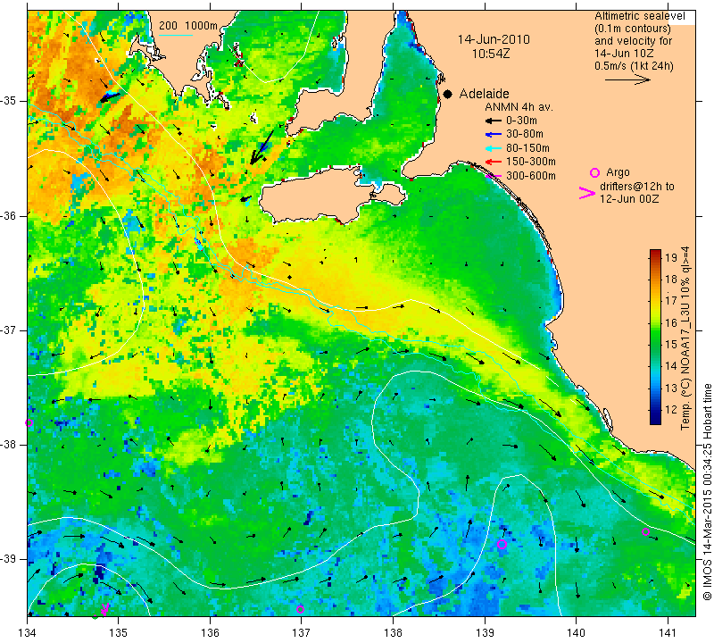Click the magenta drifters V legend symbol
Image resolution: width=714 pixels, height=643 pixels.
[586, 193]
